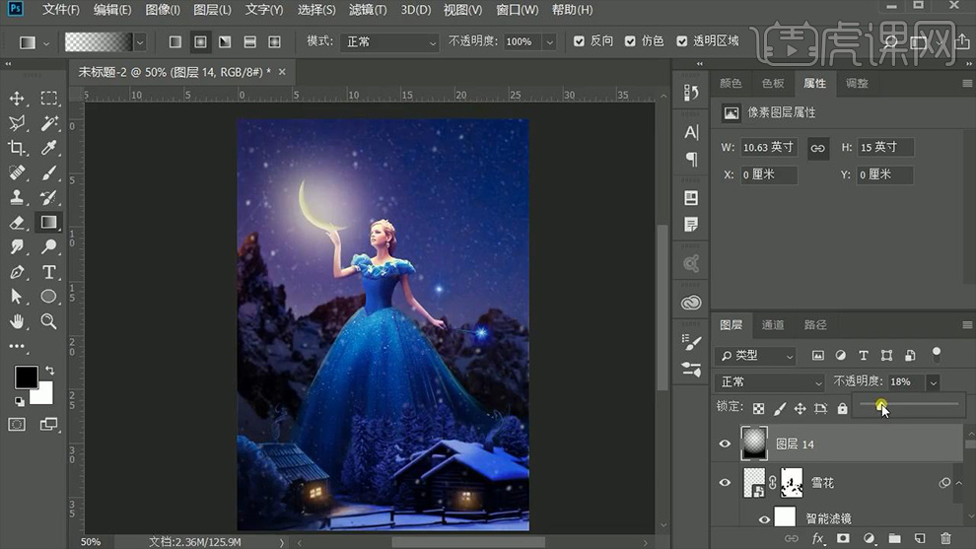Open the layer blend mode 正常 dropdown
This screenshot has height=549, width=976.
771,381
